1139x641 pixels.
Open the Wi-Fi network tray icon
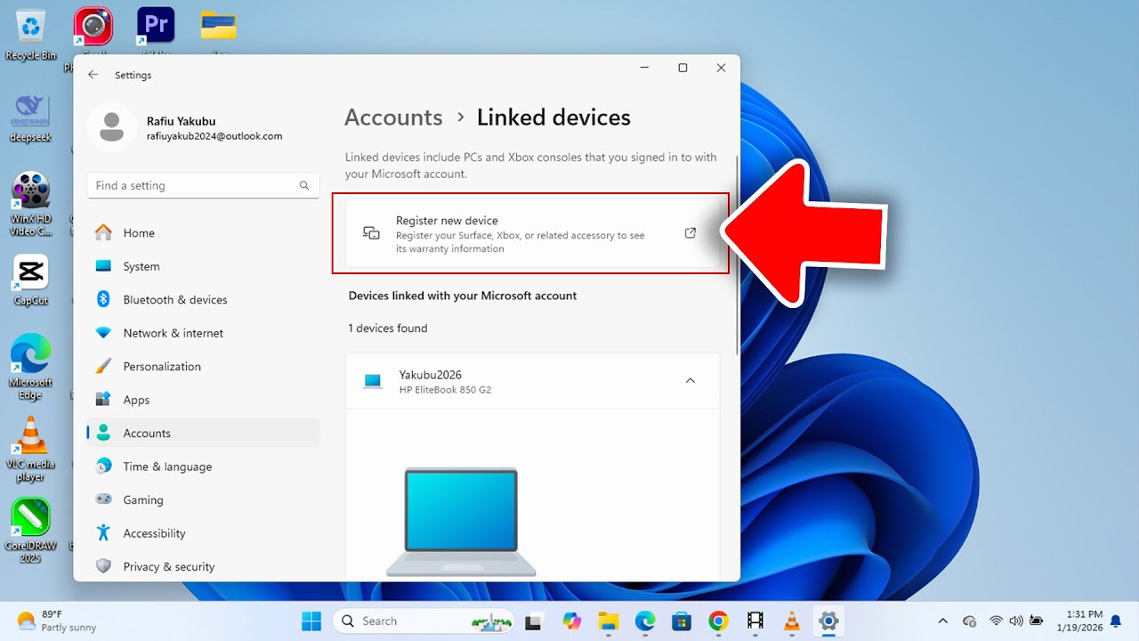point(997,621)
